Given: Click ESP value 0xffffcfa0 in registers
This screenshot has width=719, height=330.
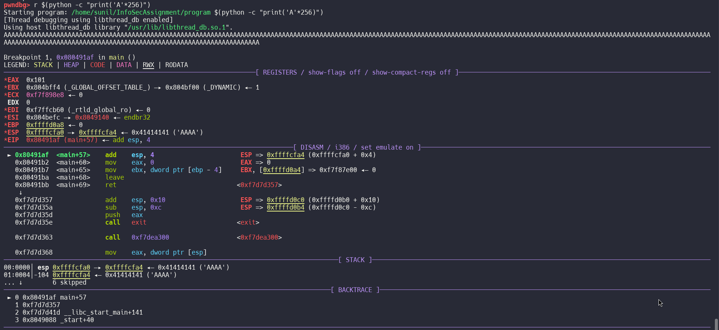Looking at the screenshot, I should click(45, 132).
